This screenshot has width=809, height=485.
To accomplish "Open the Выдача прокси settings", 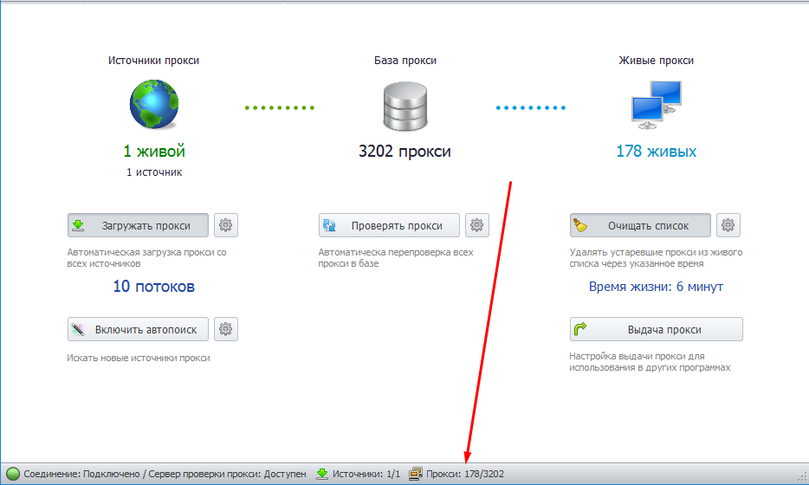I will click(657, 329).
